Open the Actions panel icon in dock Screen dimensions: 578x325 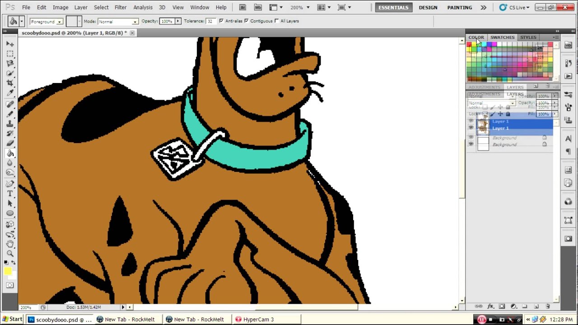pos(568,76)
